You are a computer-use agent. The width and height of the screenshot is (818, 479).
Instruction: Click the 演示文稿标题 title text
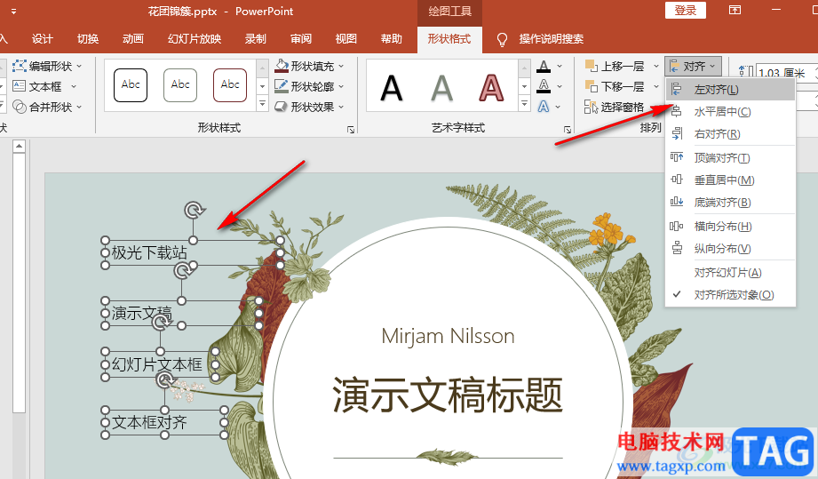coord(448,395)
